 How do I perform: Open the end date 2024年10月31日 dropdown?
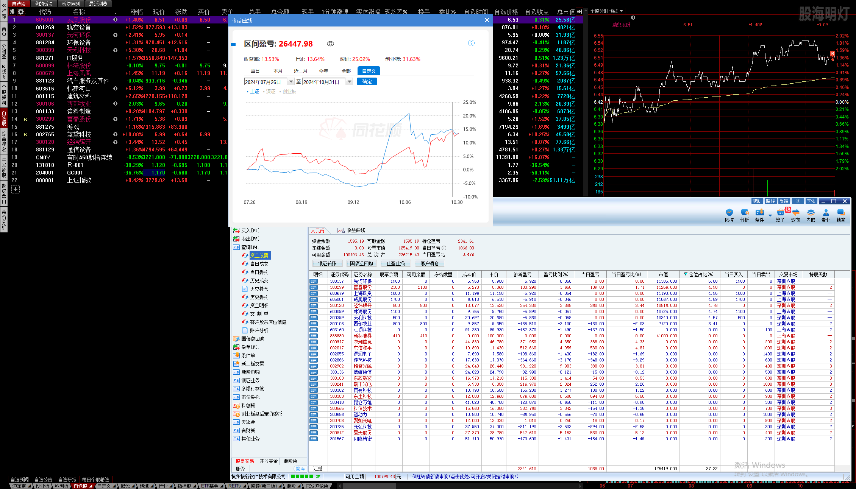point(349,82)
